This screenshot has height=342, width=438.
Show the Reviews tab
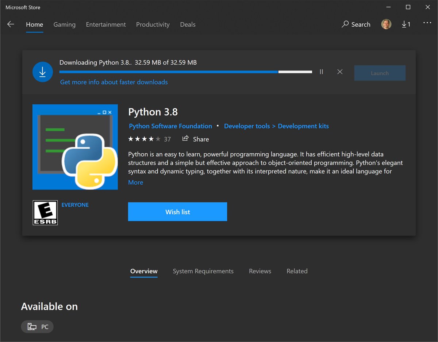[260, 271]
